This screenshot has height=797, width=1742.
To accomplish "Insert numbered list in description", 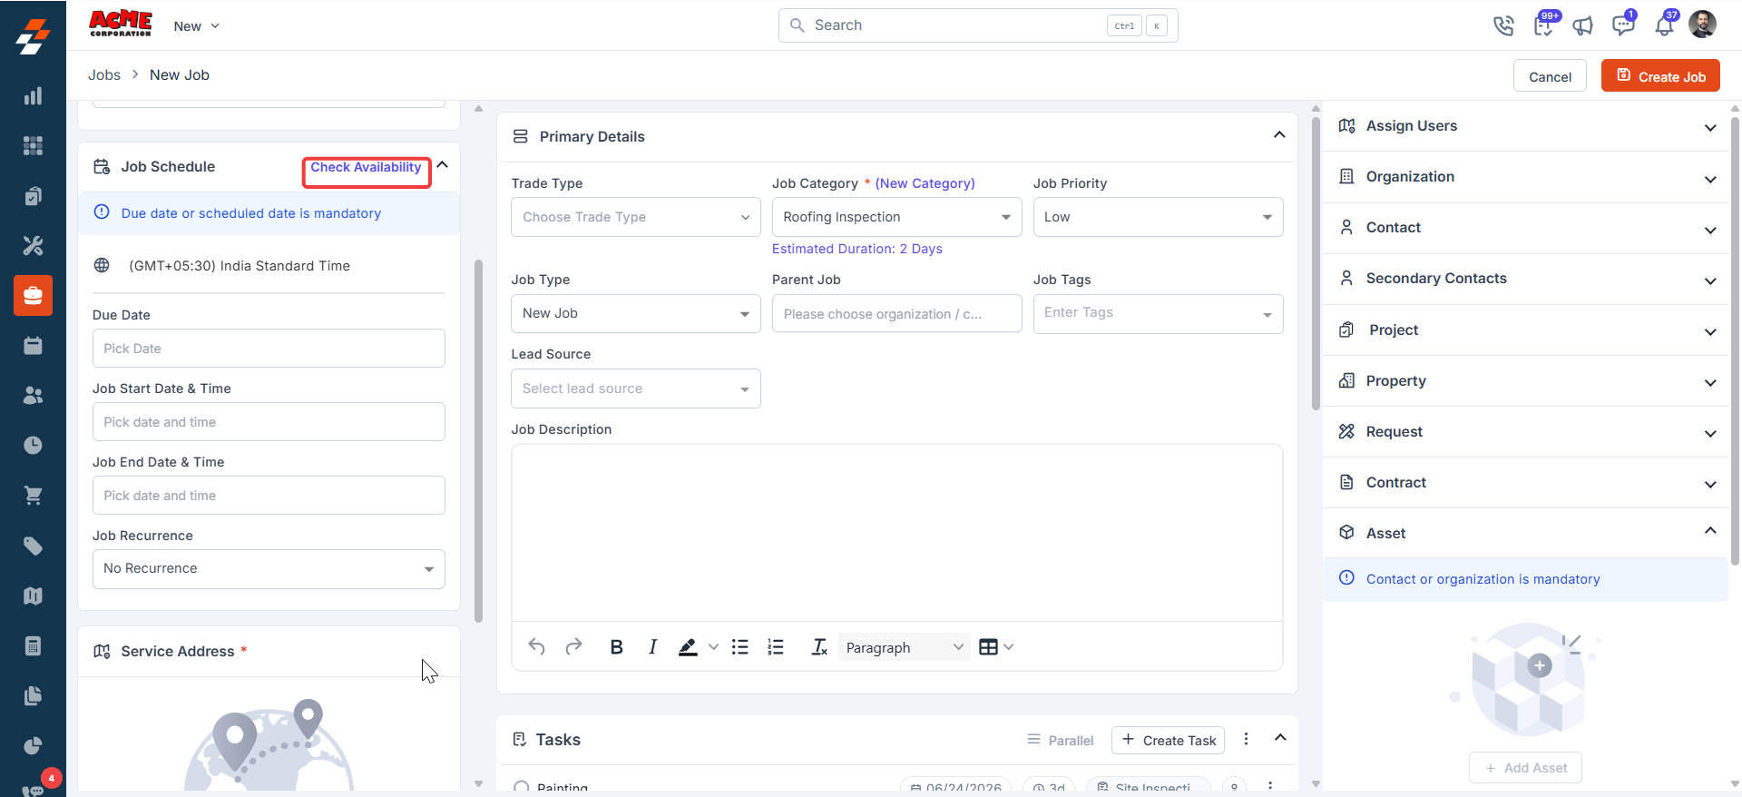I will pos(776,647).
